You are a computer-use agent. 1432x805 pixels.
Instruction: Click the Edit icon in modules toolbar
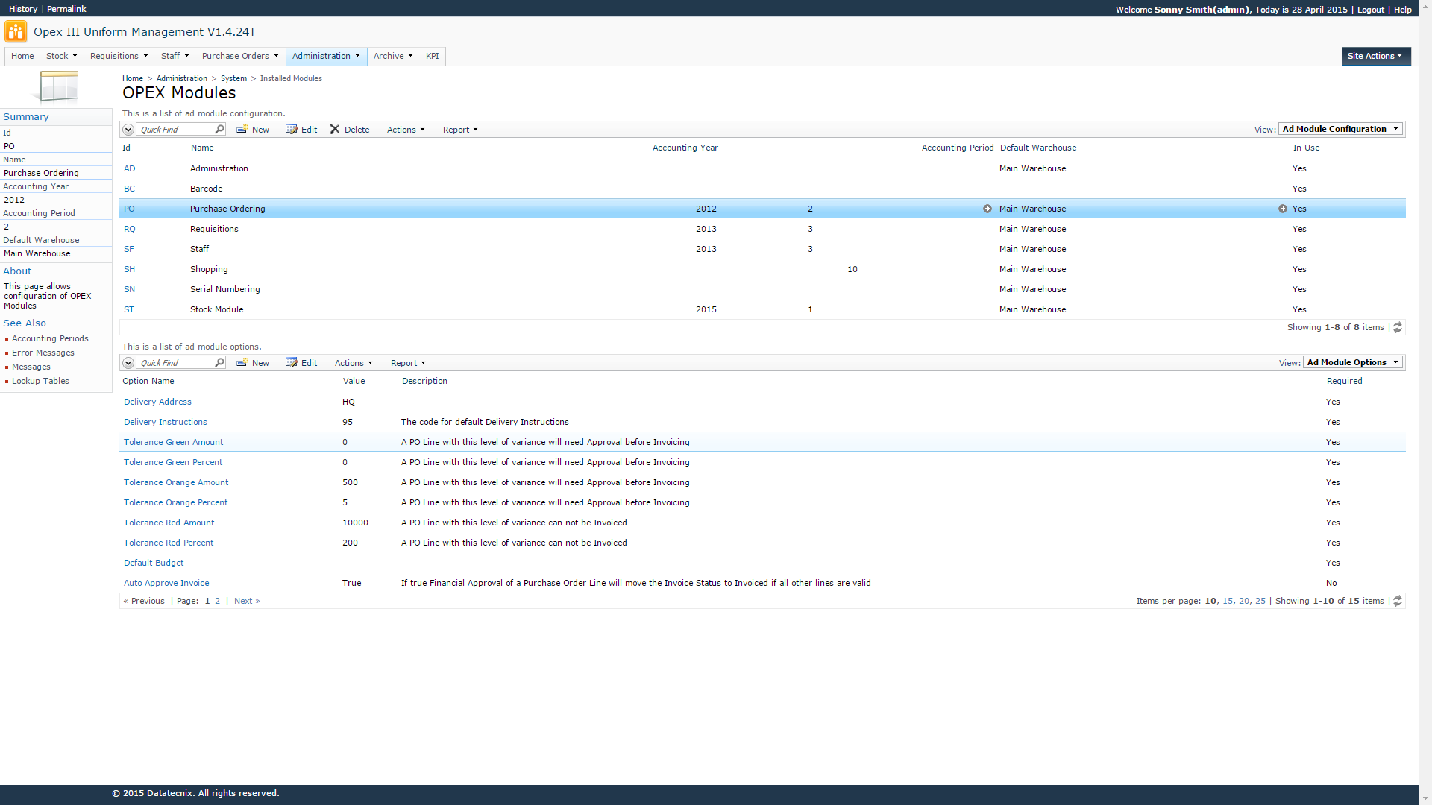tap(292, 130)
